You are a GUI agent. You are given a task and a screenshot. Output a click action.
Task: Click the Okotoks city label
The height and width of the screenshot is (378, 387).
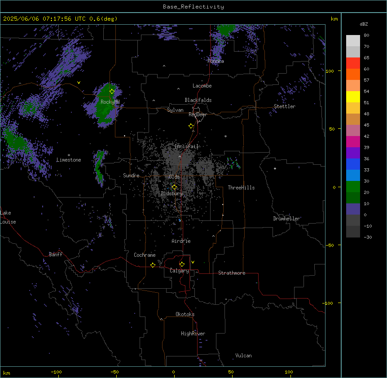[x=185, y=314]
